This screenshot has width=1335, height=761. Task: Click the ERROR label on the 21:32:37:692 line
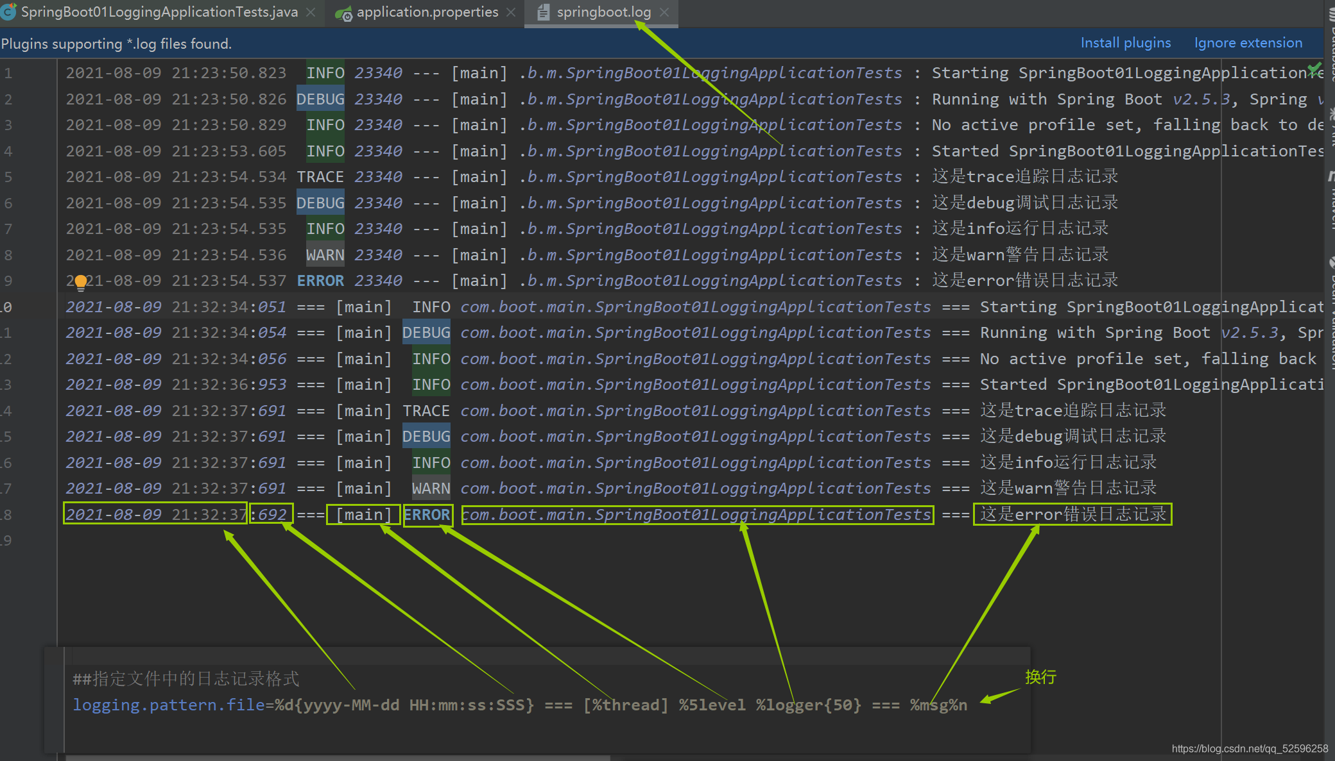coord(427,515)
